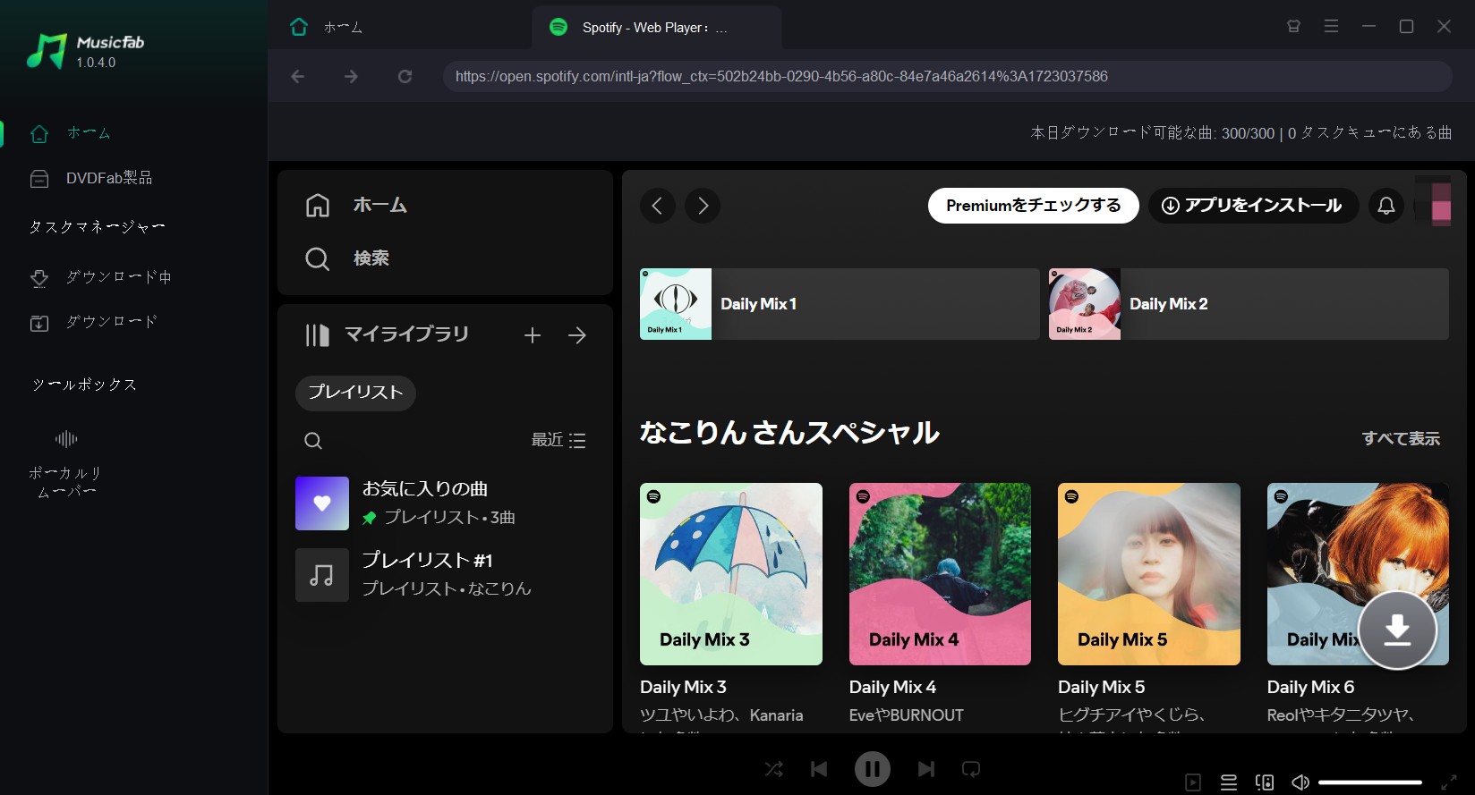This screenshot has width=1475, height=795.
Task: Expand the library with the arrow icon
Action: (x=577, y=335)
